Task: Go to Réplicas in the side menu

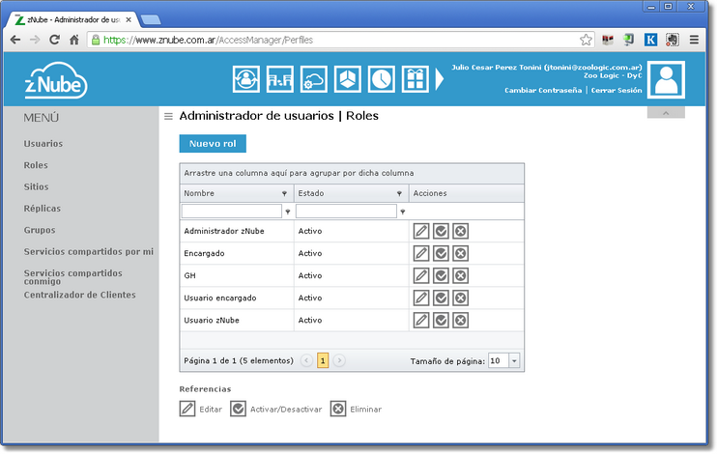Action: tap(43, 209)
